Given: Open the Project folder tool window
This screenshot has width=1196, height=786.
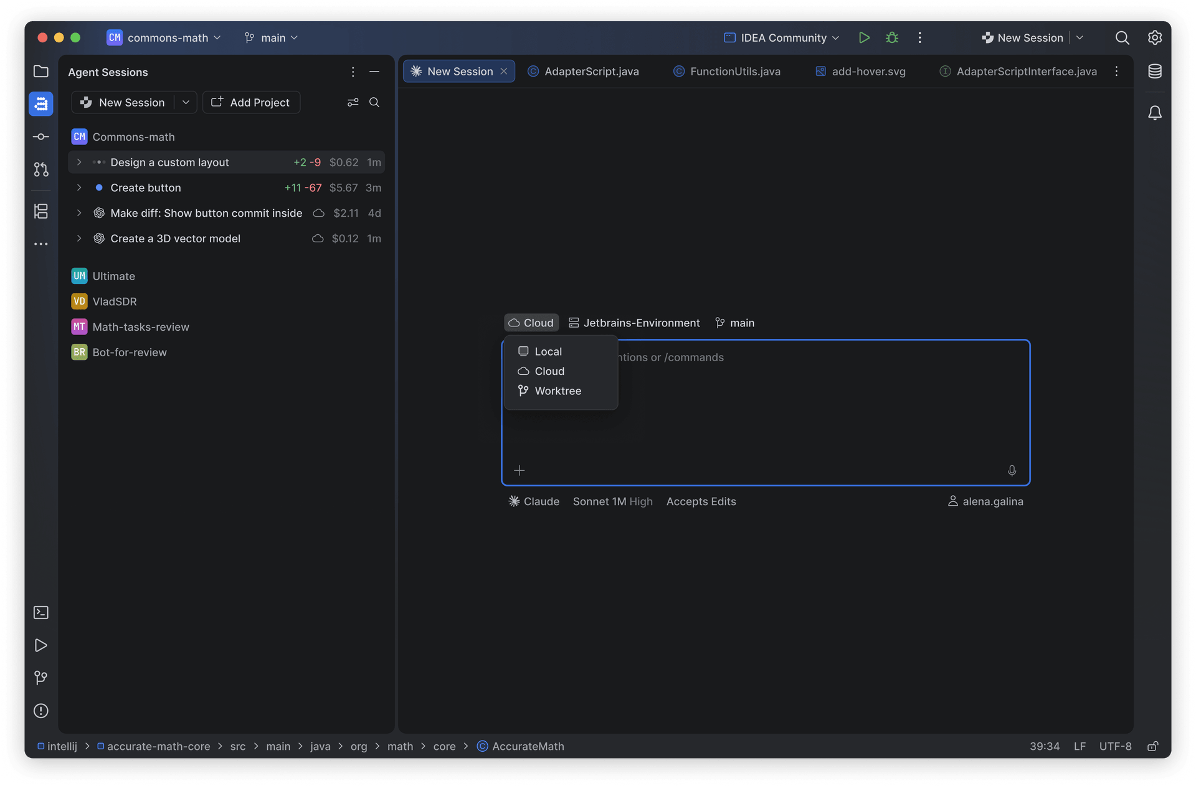Looking at the screenshot, I should [x=40, y=71].
